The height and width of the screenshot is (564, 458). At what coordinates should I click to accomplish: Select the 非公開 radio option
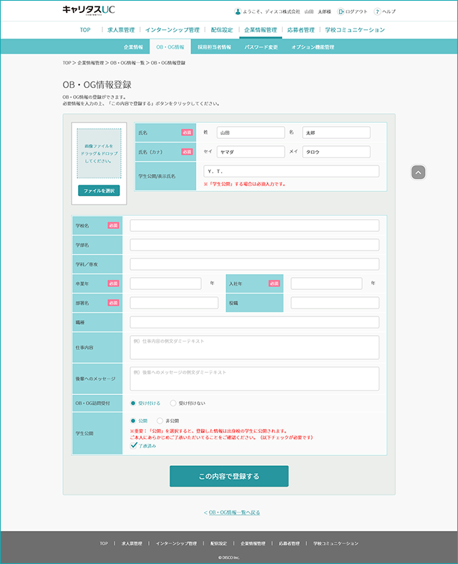tap(159, 421)
